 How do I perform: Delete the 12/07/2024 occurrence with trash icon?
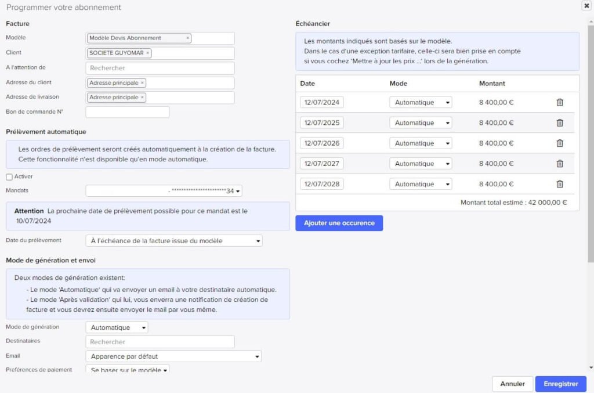point(559,103)
